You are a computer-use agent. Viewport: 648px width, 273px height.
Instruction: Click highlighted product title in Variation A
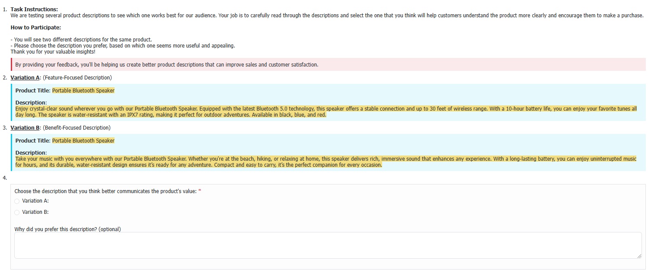(x=83, y=91)
